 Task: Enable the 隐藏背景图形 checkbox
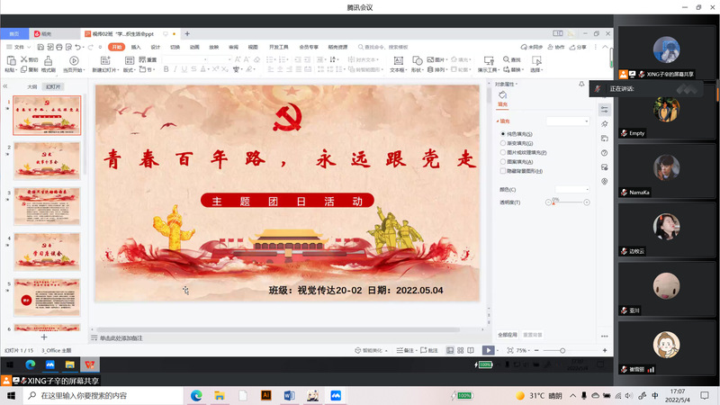(502, 170)
